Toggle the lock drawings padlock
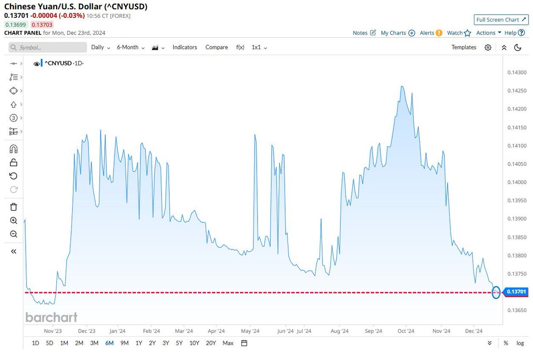 (x=13, y=162)
